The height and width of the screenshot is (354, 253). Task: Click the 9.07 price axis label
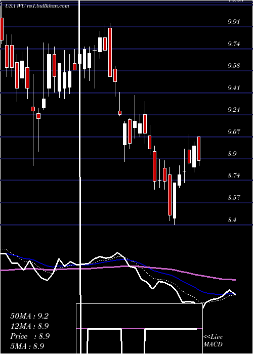[234, 131]
